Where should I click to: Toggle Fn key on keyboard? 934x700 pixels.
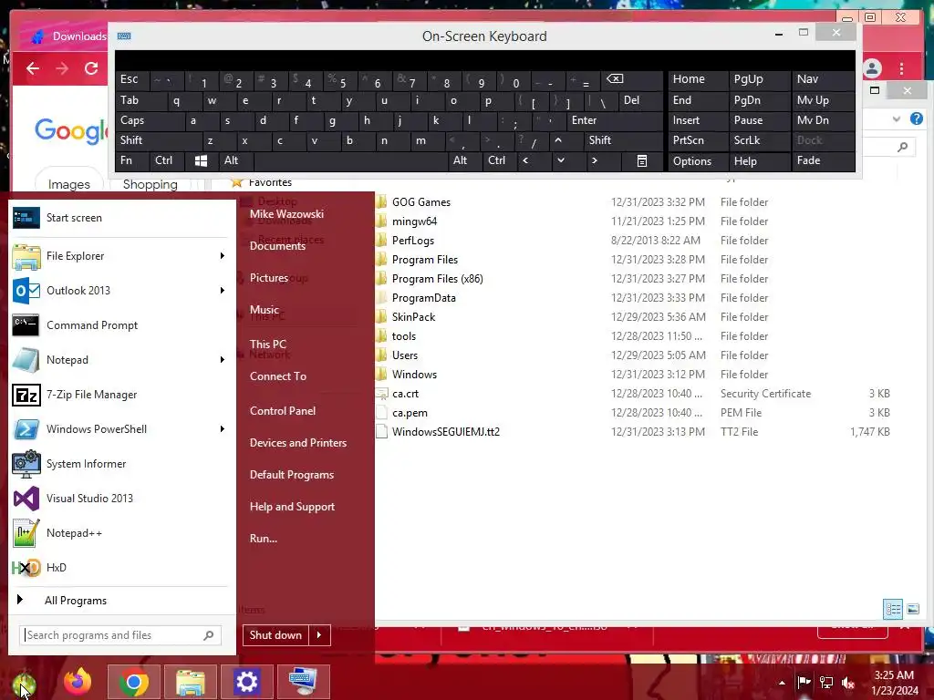coord(132,160)
